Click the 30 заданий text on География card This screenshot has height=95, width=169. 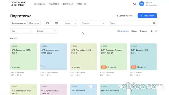[76, 67]
